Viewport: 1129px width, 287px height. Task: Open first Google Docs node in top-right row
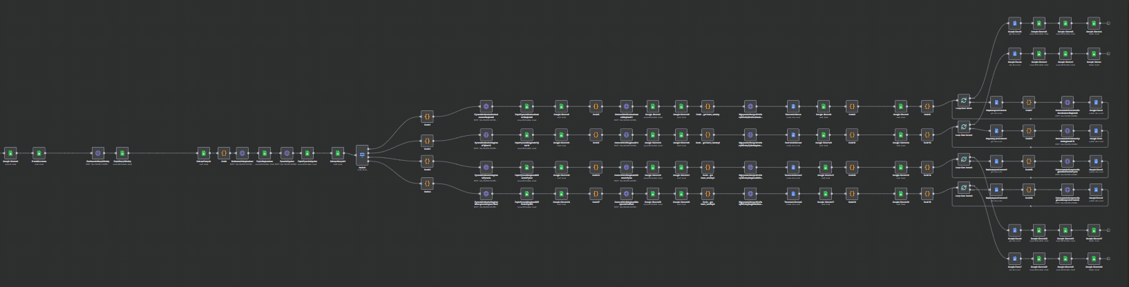[1014, 23]
